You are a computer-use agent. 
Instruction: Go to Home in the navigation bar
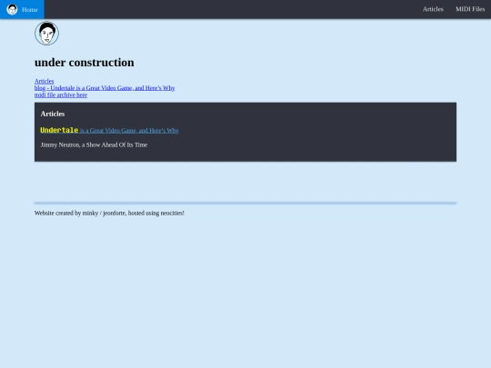[22, 9]
